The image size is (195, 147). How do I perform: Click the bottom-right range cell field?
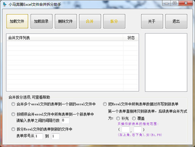pos(138,129)
